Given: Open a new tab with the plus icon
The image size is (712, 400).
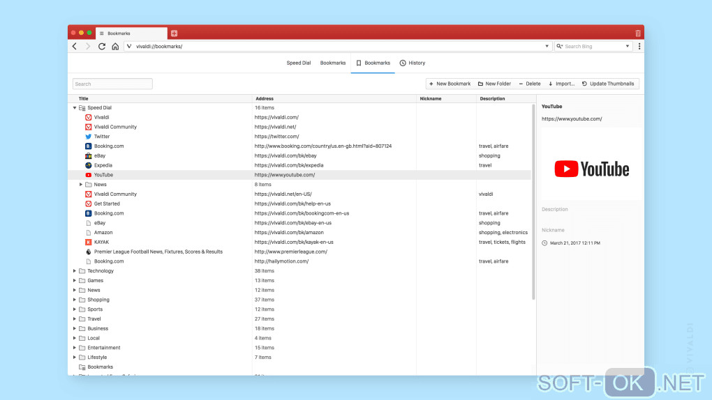Looking at the screenshot, I should [174, 33].
